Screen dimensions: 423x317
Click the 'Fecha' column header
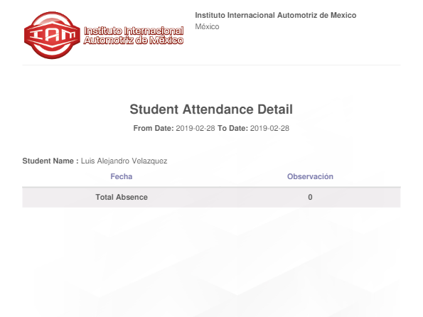point(122,176)
